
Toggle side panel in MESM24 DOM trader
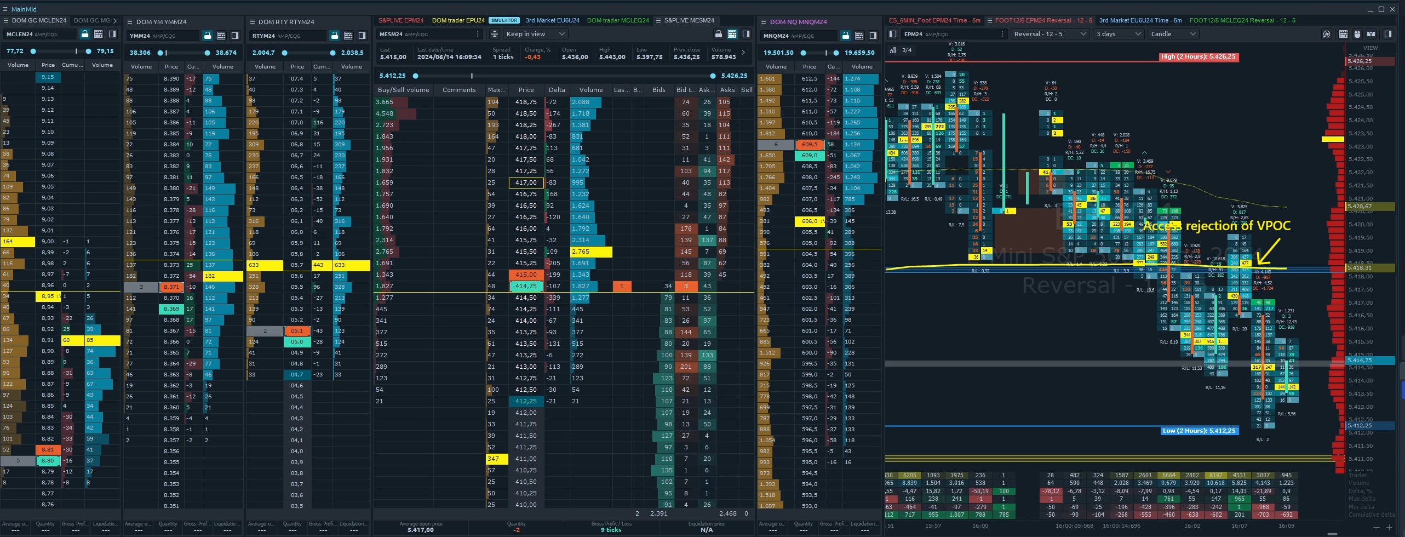[x=746, y=34]
